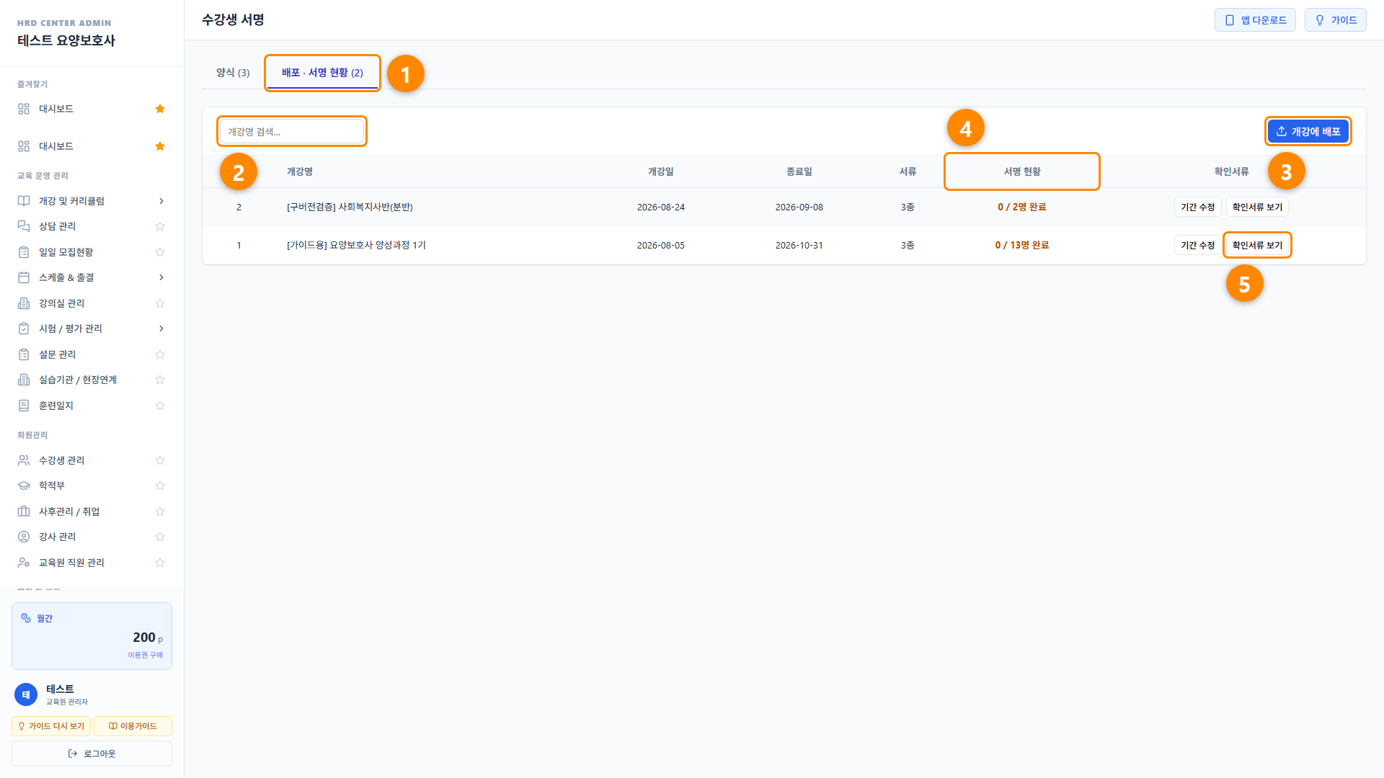Switch to the 양식 (3) tab
This screenshot has width=1384, height=778.
pos(233,73)
